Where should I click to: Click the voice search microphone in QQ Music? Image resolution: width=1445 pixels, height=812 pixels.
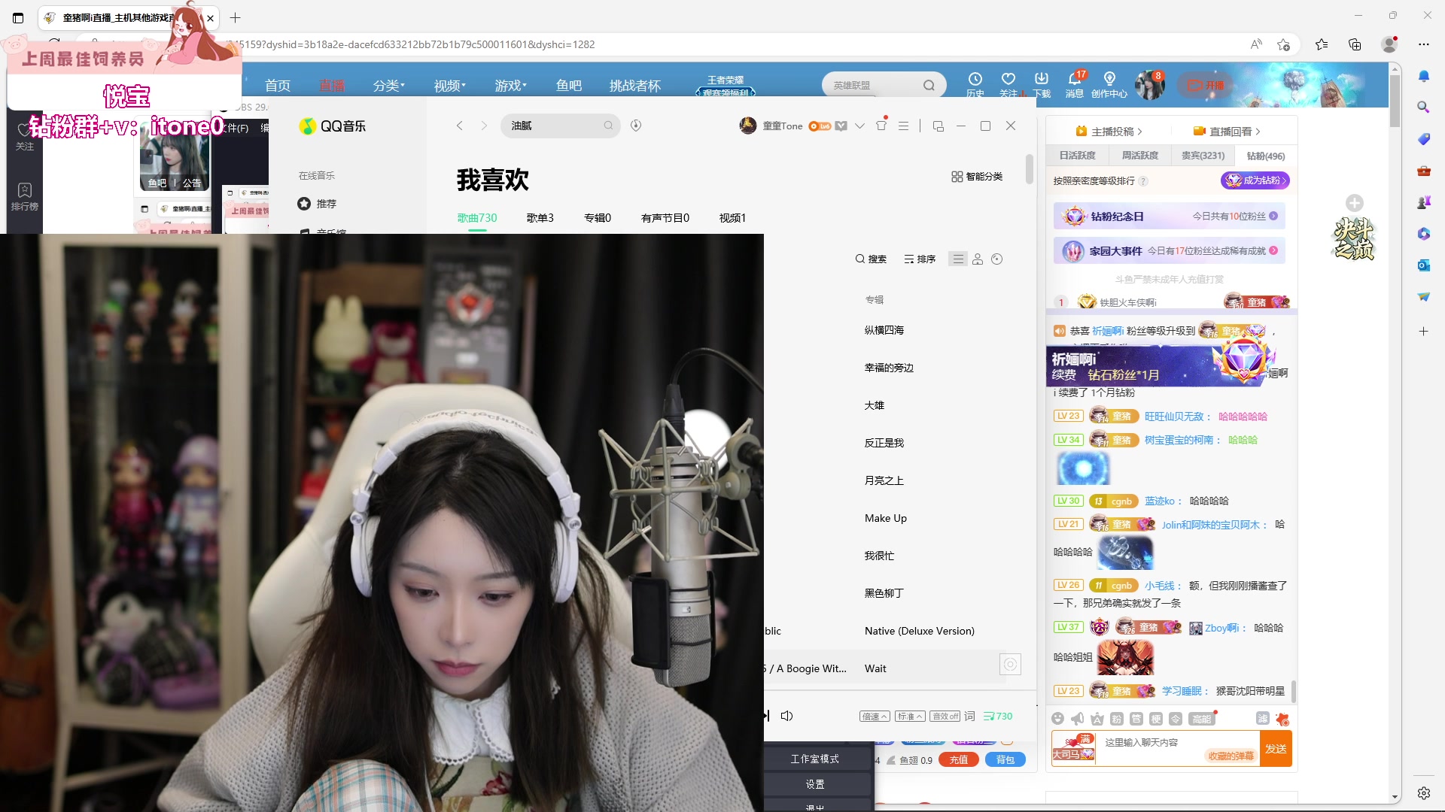(x=636, y=126)
